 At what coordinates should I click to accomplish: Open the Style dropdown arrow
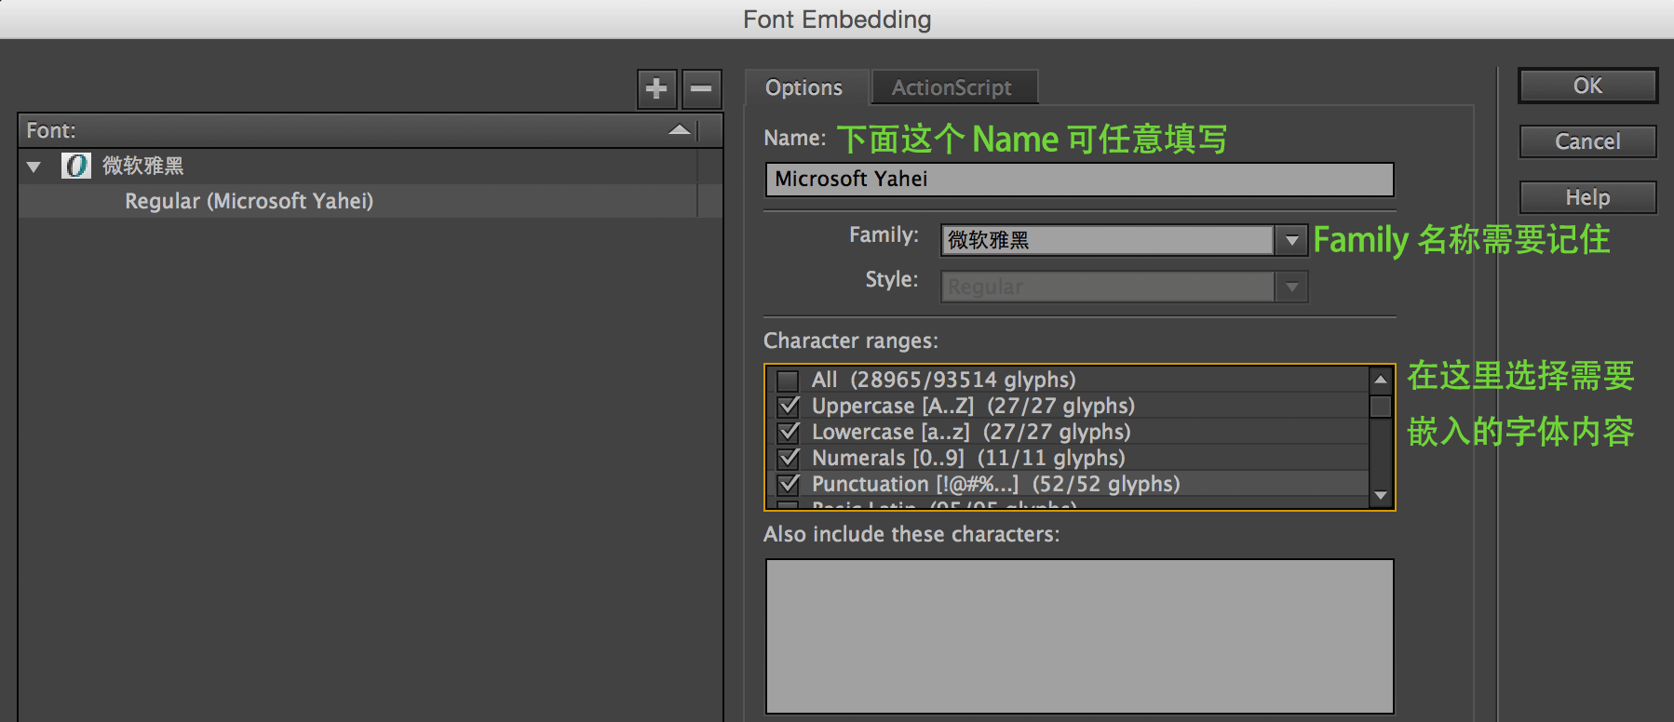coord(1291,287)
